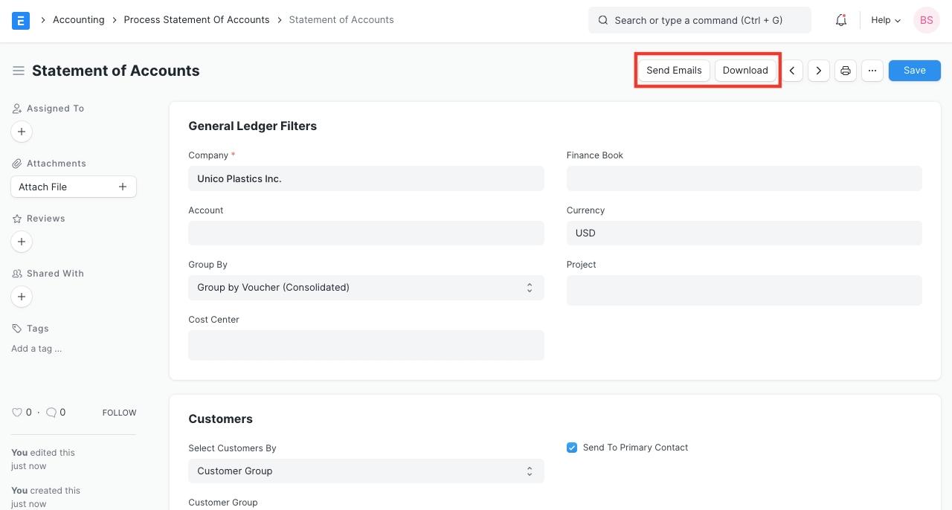Click plus icon under Shared With
Screen dimensions: 952x510
click(x=22, y=297)
